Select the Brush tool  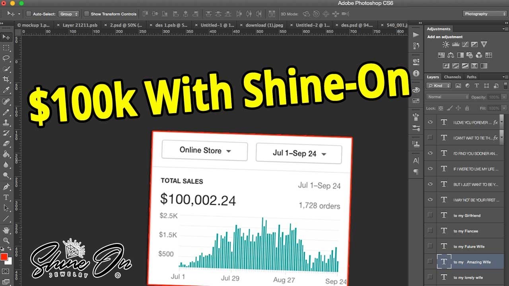point(6,112)
